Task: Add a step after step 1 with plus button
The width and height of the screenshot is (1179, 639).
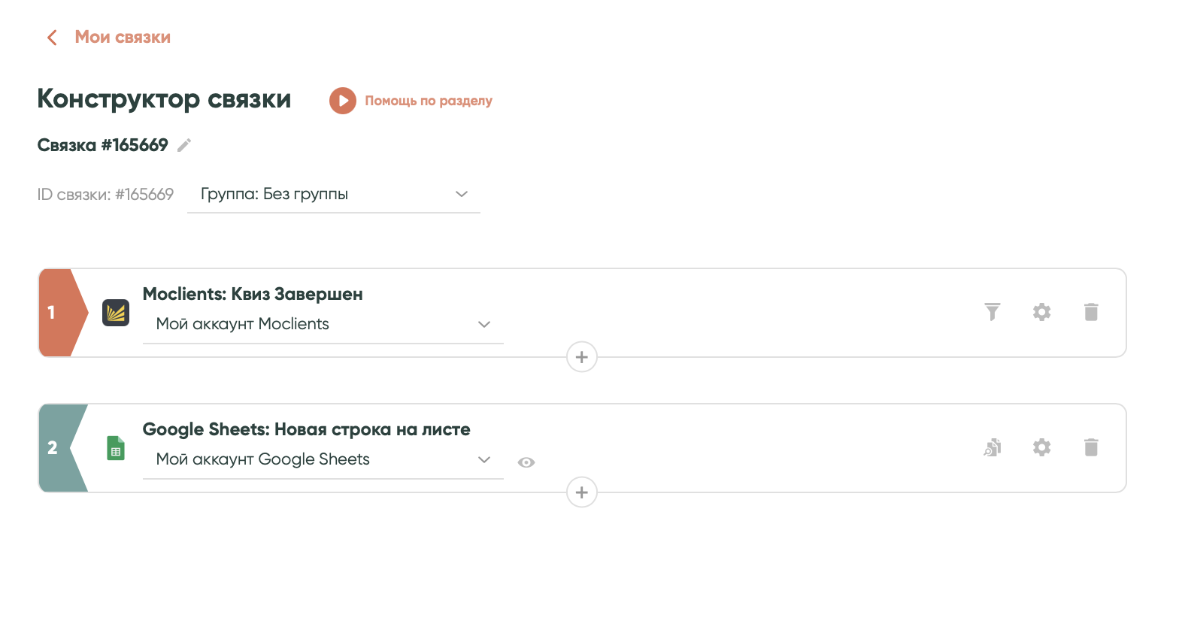Action: point(581,357)
